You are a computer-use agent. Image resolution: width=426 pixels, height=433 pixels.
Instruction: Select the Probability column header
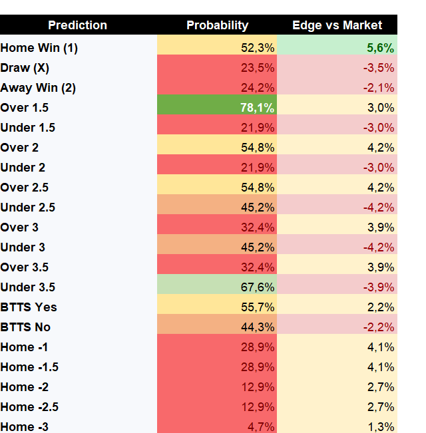[x=217, y=25]
